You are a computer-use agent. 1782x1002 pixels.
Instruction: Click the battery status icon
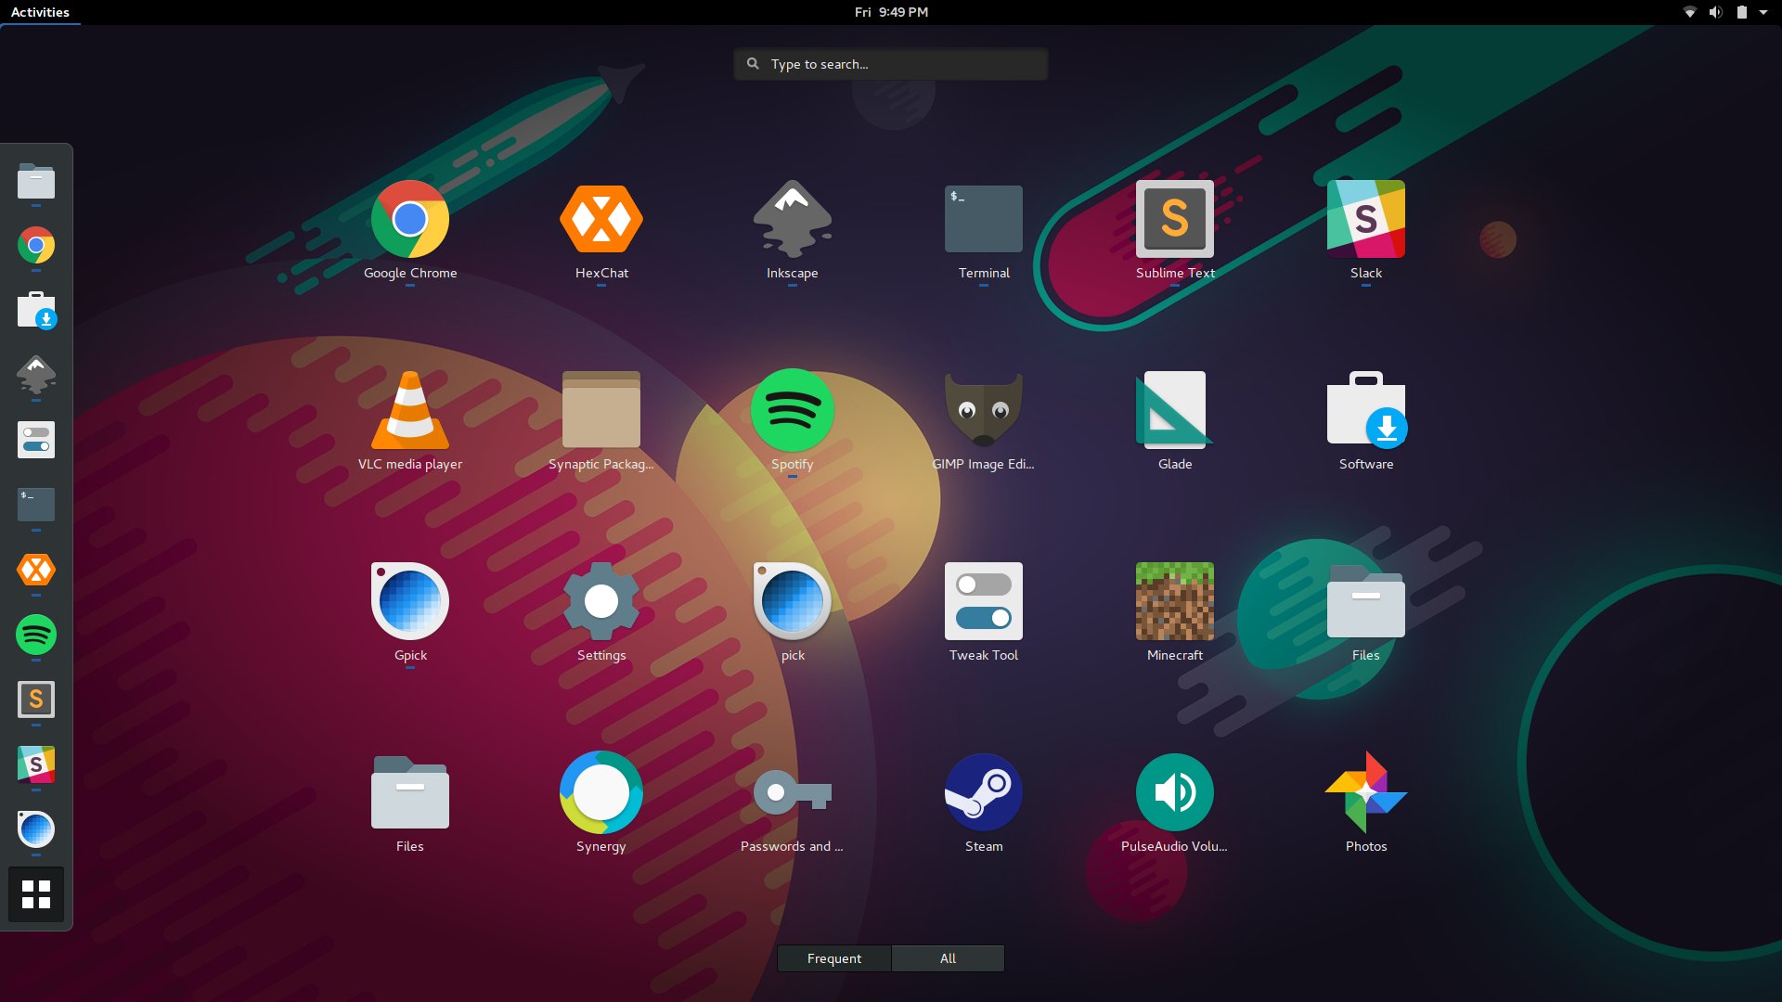(x=1742, y=12)
